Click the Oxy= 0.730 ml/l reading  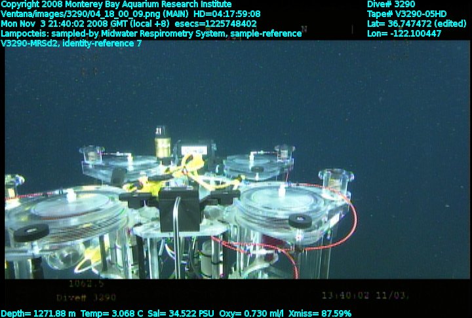click(x=252, y=313)
